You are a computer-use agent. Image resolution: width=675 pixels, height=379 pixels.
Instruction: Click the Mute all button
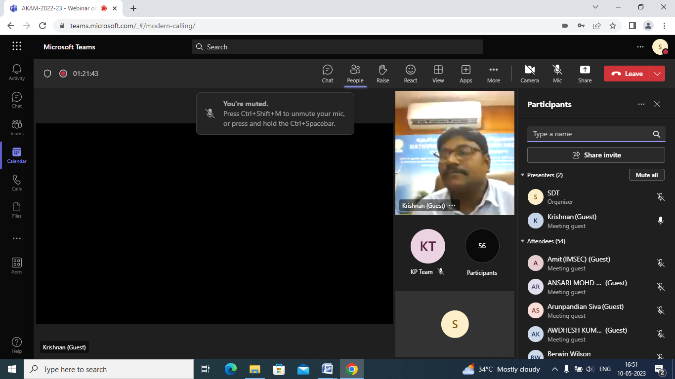646,175
